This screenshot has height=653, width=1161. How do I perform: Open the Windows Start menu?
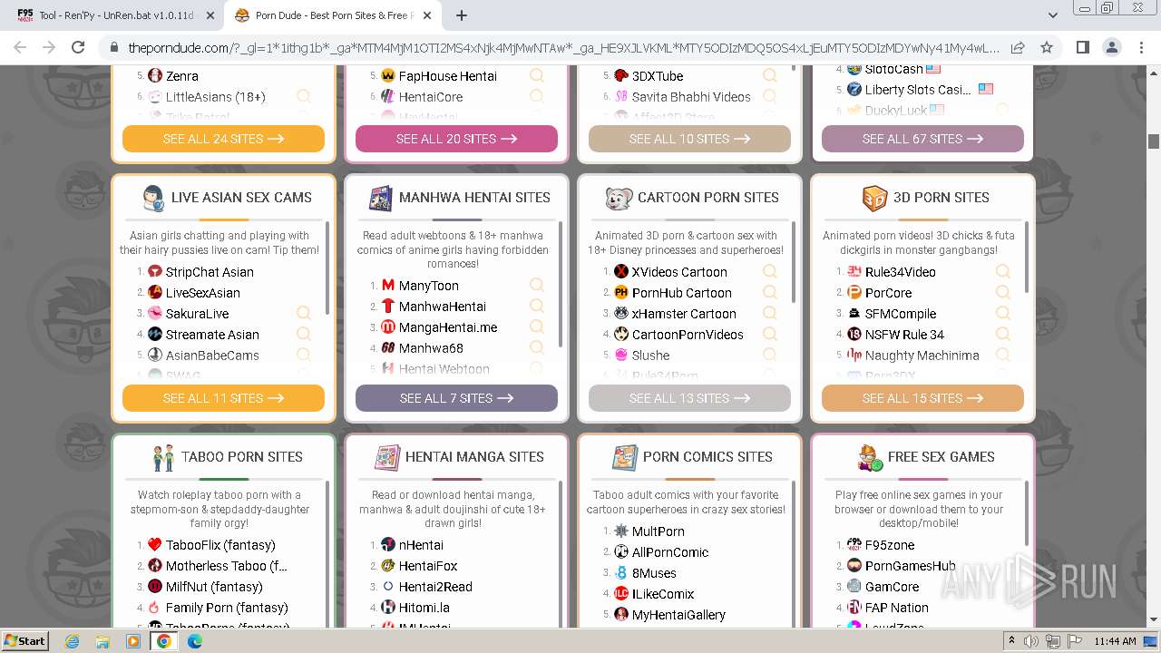coord(24,641)
